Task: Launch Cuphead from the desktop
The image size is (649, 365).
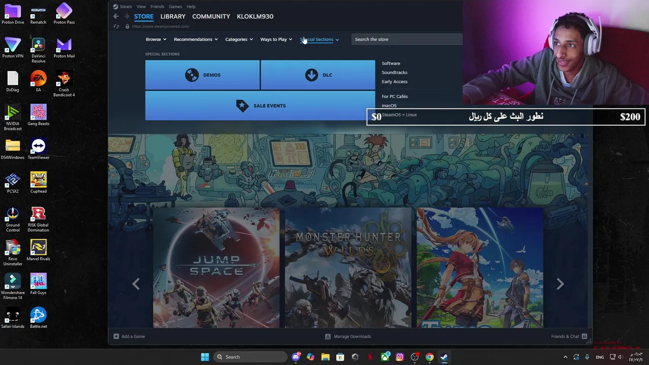Action: click(39, 182)
